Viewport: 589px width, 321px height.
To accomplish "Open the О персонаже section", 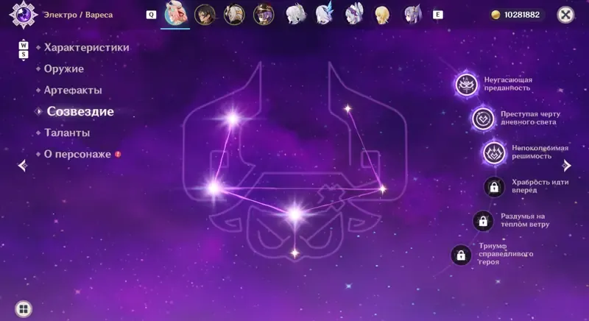I will (x=77, y=155).
